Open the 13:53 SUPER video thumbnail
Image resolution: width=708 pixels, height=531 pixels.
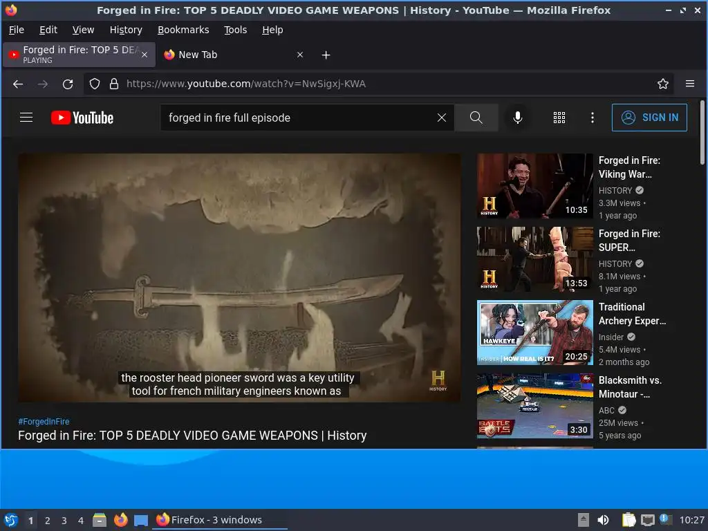click(535, 259)
